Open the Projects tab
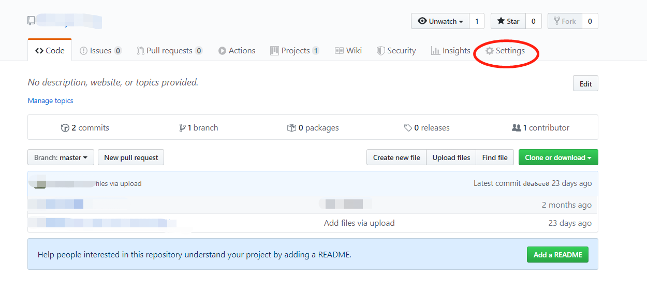The height and width of the screenshot is (290, 647). click(x=295, y=51)
